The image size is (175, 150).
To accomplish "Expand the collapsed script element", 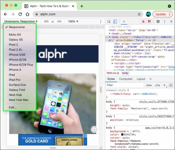I will click(x=112, y=63).
